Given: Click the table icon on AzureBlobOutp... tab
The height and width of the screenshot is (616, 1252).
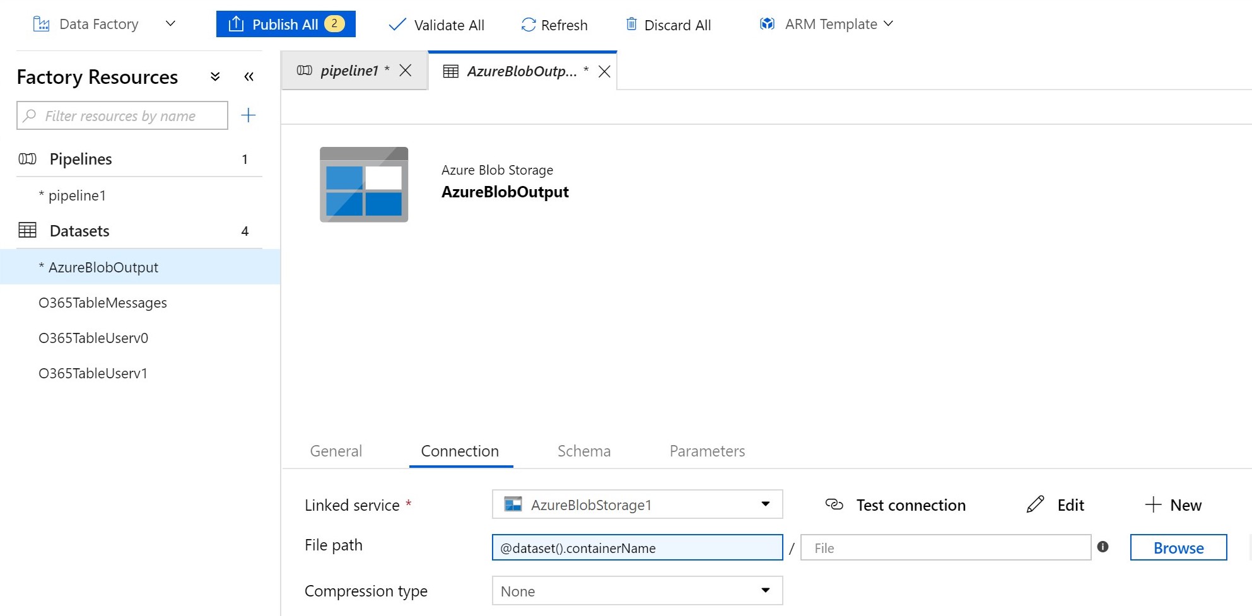Looking at the screenshot, I should [450, 71].
